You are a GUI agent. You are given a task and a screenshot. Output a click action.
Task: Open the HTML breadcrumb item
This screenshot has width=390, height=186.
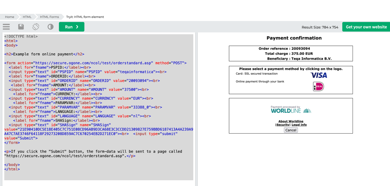tap(27, 17)
